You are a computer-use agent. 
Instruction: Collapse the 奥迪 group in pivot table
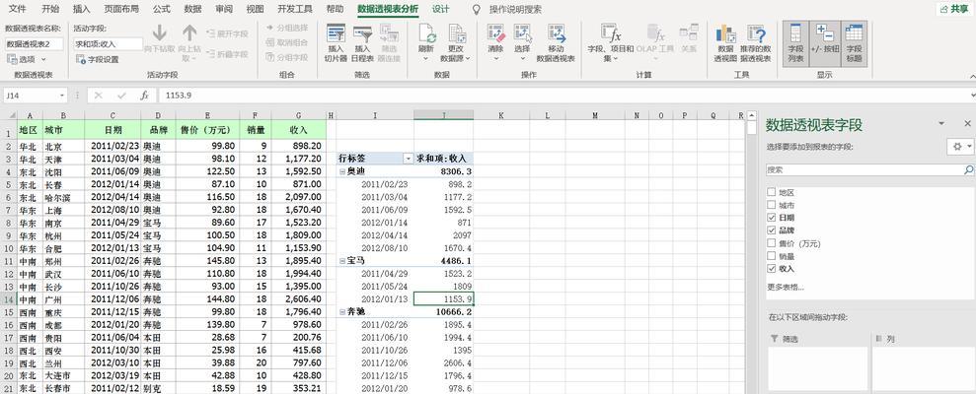(x=341, y=171)
